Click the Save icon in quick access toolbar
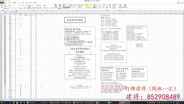 3,1
